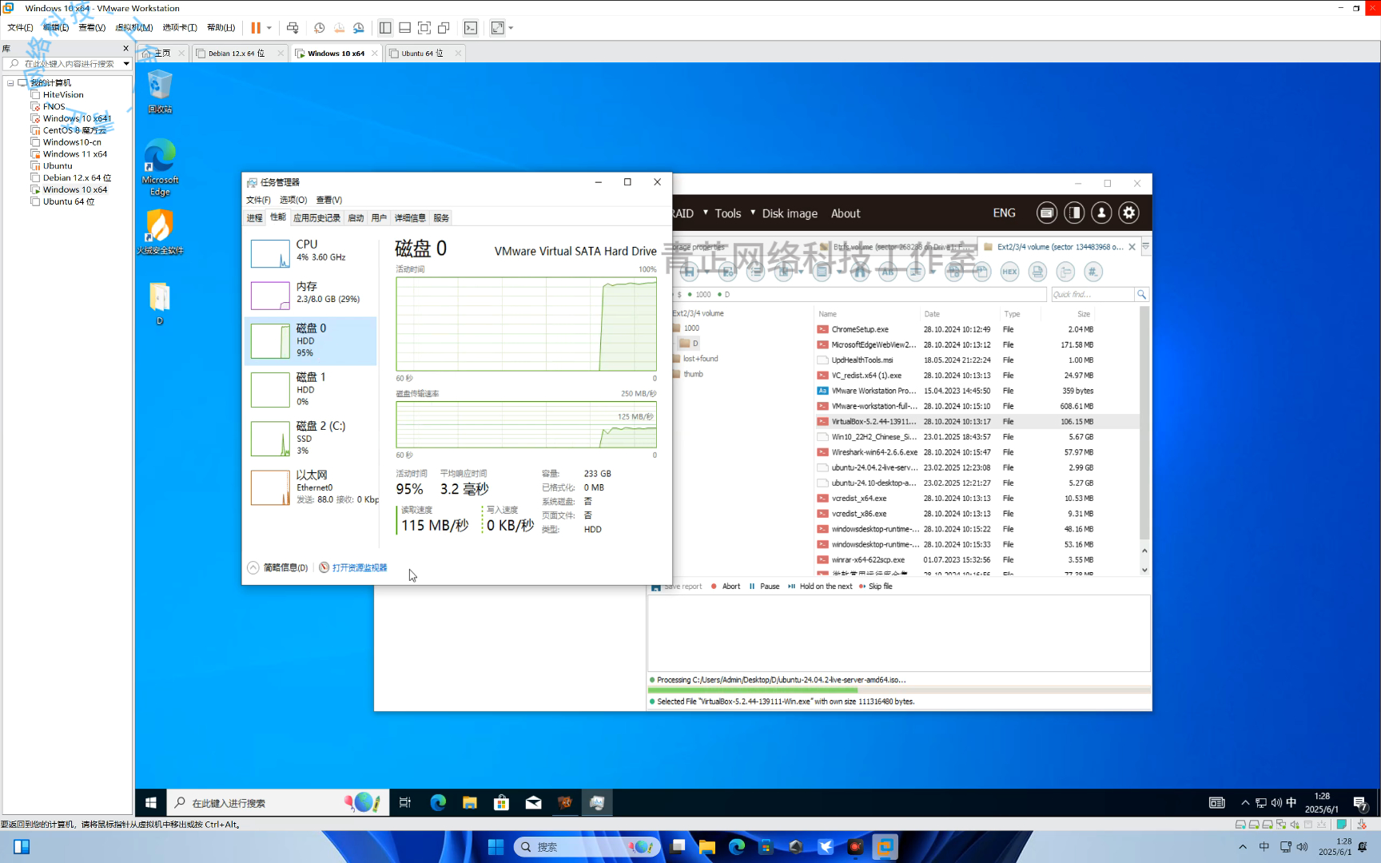The image size is (1381, 863).
Task: Click the send Ctrl+Alt+Del icon in VMware toolbar
Action: point(293,28)
